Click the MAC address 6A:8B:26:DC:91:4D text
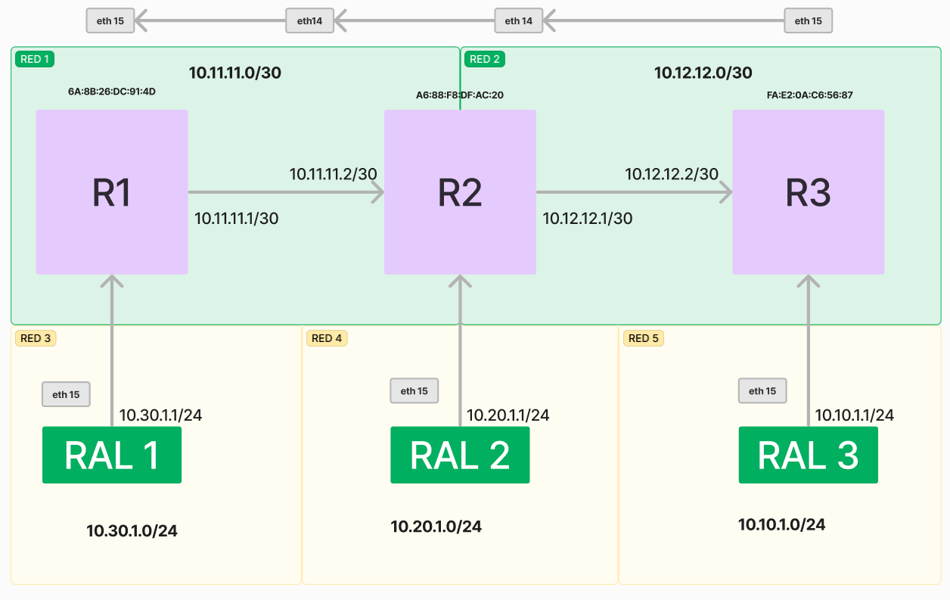The width and height of the screenshot is (950, 600). coord(111,92)
